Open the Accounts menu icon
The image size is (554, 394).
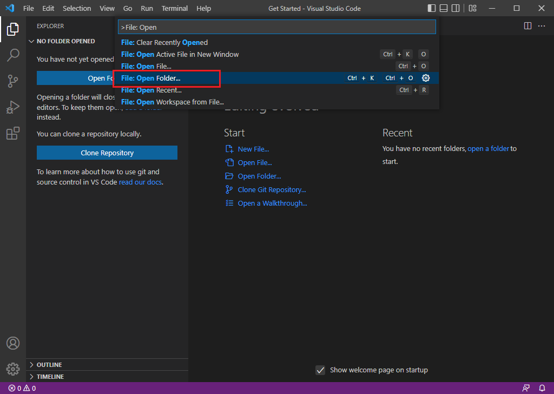coord(13,343)
